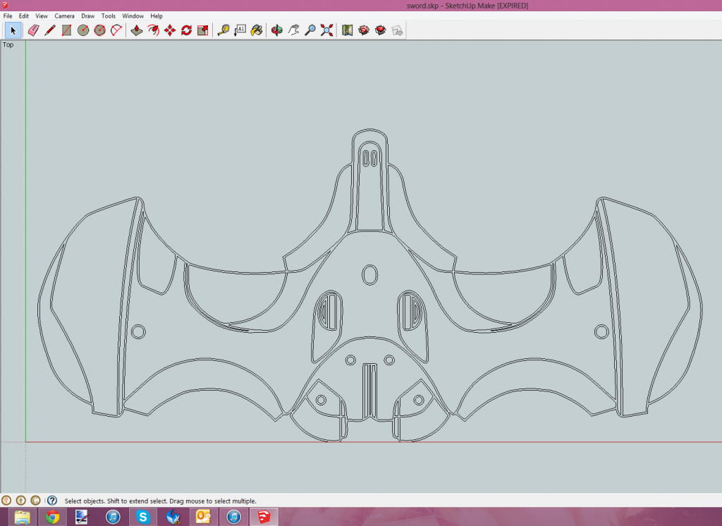Open Google Chrome from the taskbar
Image resolution: width=722 pixels, height=526 pixels.
pos(52,517)
